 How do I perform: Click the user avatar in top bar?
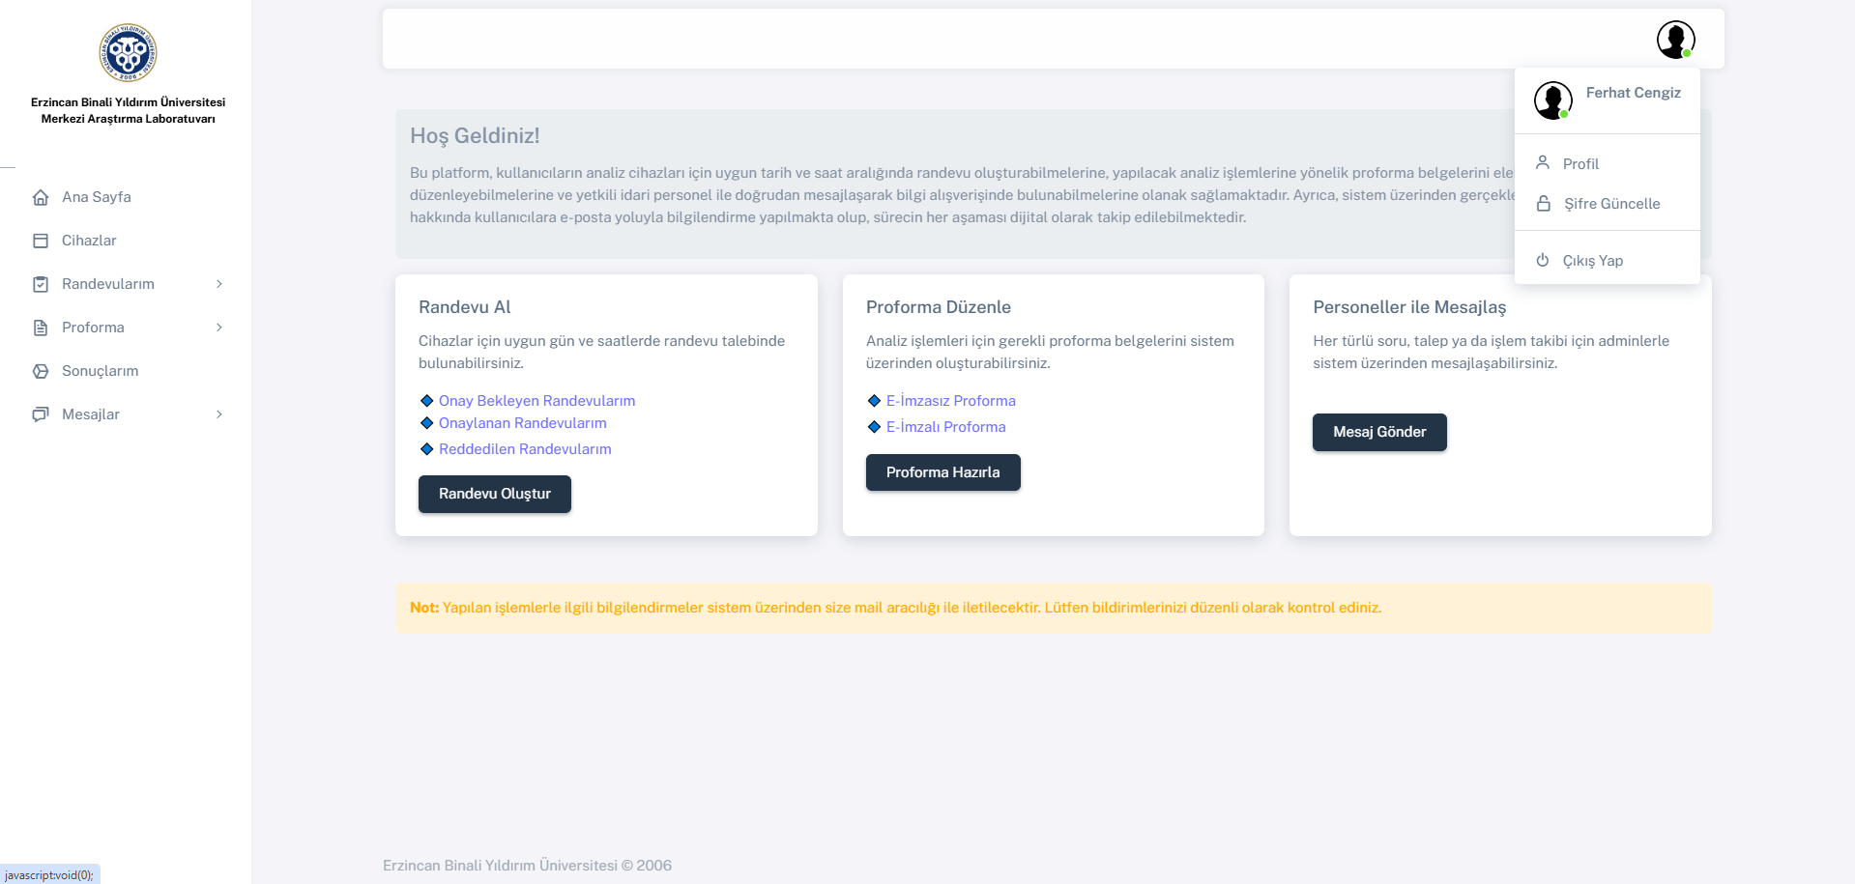pos(1675,40)
